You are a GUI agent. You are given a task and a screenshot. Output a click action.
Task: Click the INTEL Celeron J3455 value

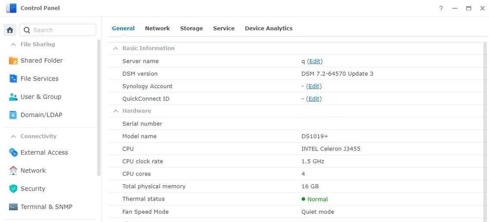tap(331, 149)
